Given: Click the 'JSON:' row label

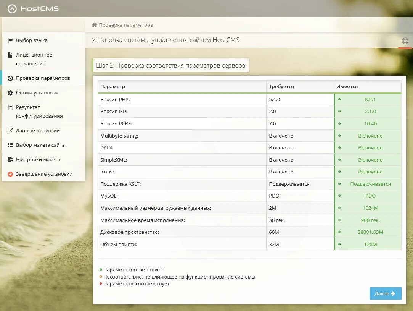Looking at the screenshot, I should coord(107,148).
